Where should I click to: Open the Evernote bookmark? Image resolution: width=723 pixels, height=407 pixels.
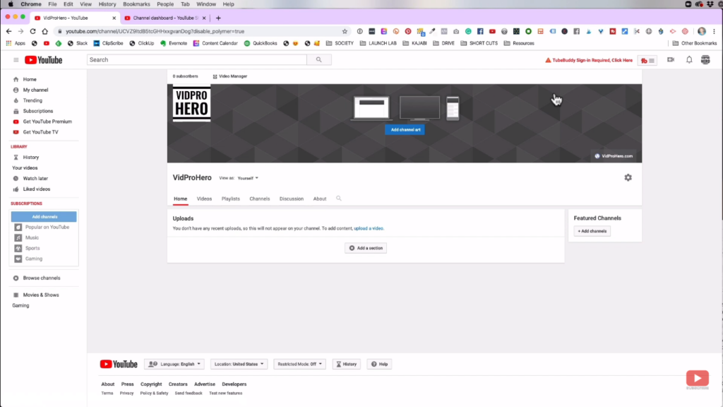click(x=174, y=43)
